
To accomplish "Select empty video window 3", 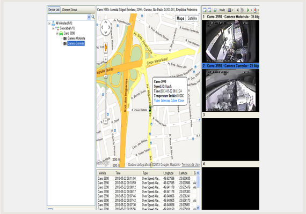I will pyautogui.click(x=231, y=139).
